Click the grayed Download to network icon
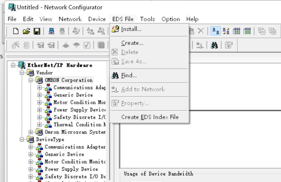This screenshot has width=281, height=182. point(101,31)
